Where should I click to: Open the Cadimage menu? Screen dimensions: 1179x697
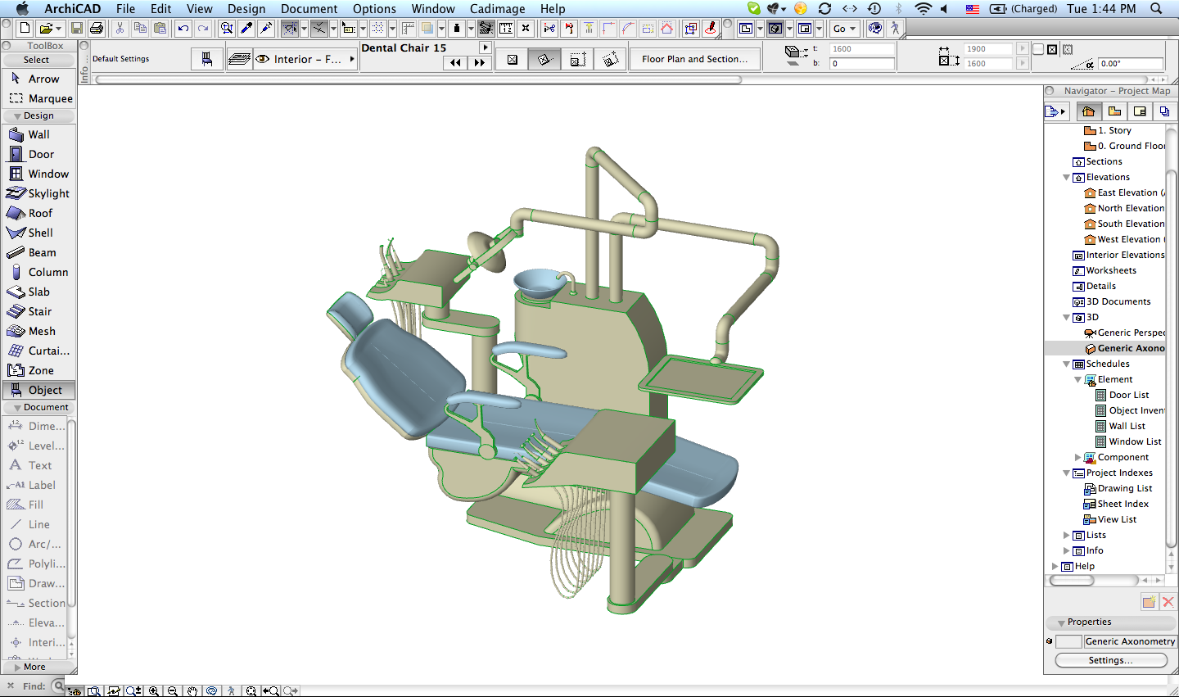coord(497,9)
